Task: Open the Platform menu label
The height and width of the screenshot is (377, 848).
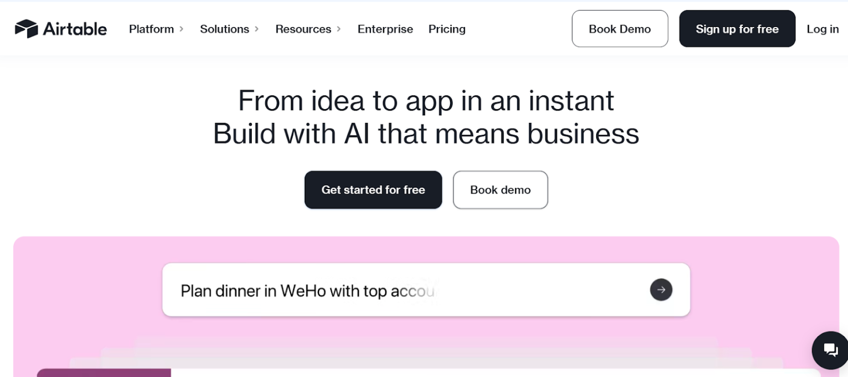Action: (x=151, y=29)
